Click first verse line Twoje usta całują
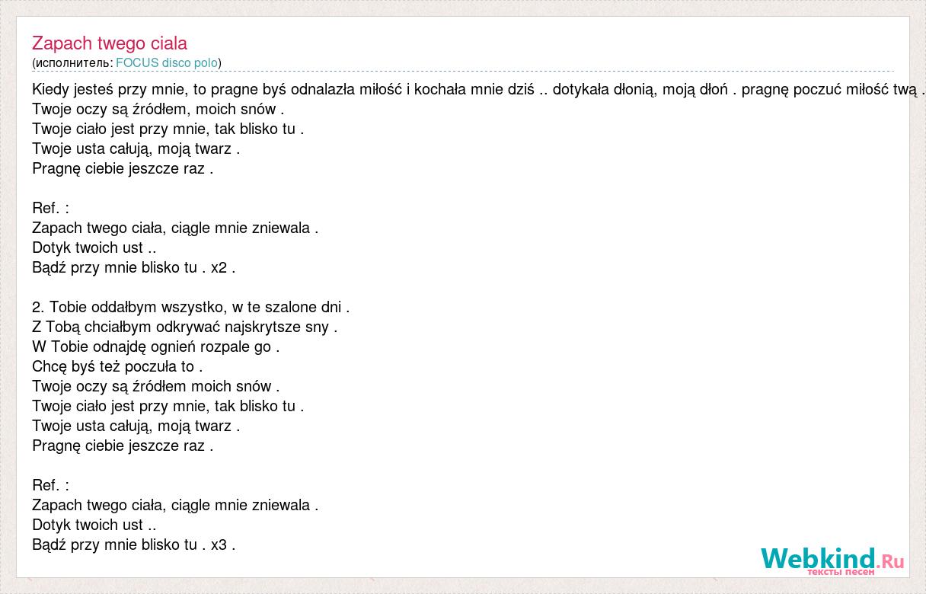 point(136,148)
